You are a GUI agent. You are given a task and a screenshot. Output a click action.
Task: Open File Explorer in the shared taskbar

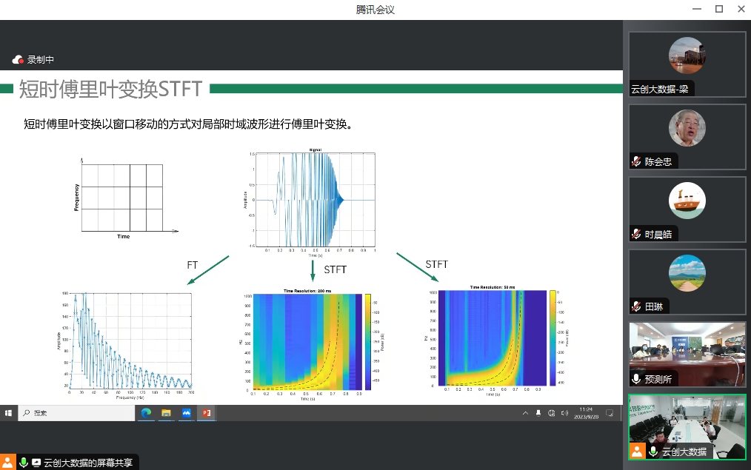[166, 413]
